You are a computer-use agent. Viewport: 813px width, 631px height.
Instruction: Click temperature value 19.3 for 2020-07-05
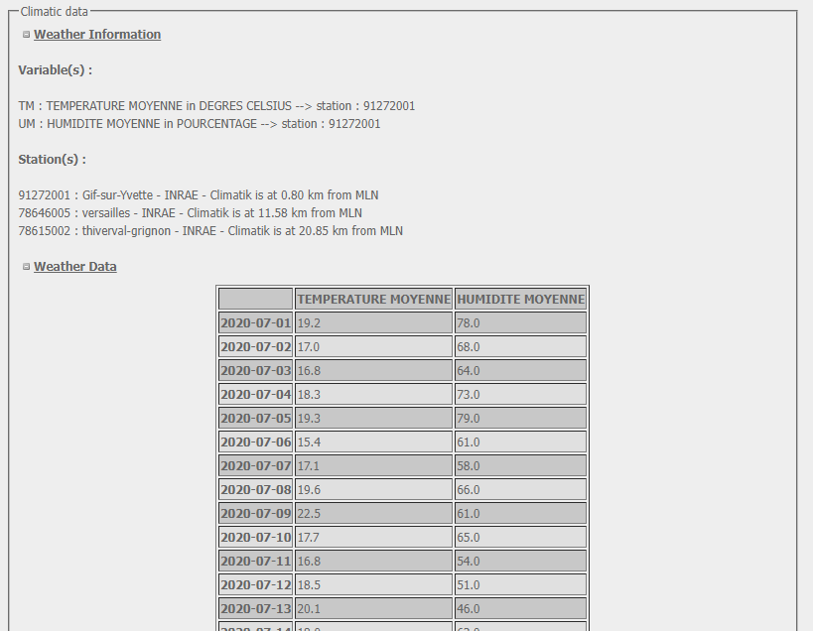click(x=374, y=418)
